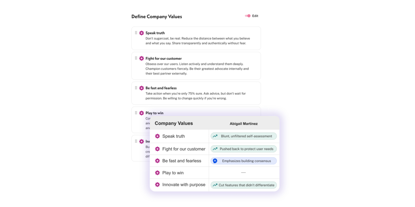Click the purple badge icon in Innovate with purpose row
The image size is (415, 207).
158,185
